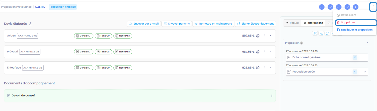Collapse the Avizen quote card
This screenshot has height=111, width=377.
coord(270,36)
